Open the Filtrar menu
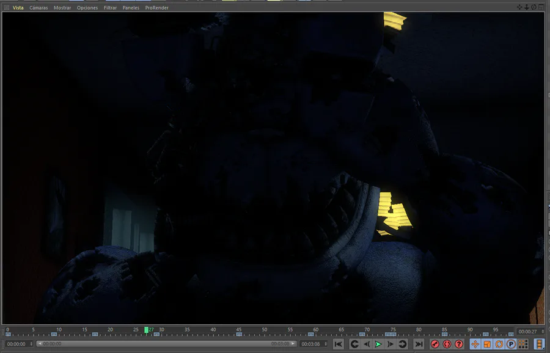Viewport: 550px width, 353px height. (110, 7)
